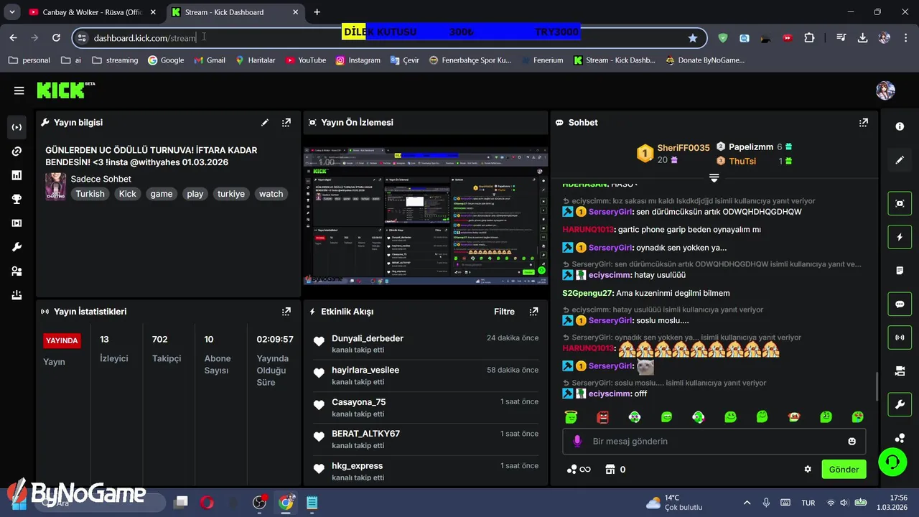Click the Turkish tag chip
This screenshot has width=919, height=517.
pyautogui.click(x=90, y=194)
